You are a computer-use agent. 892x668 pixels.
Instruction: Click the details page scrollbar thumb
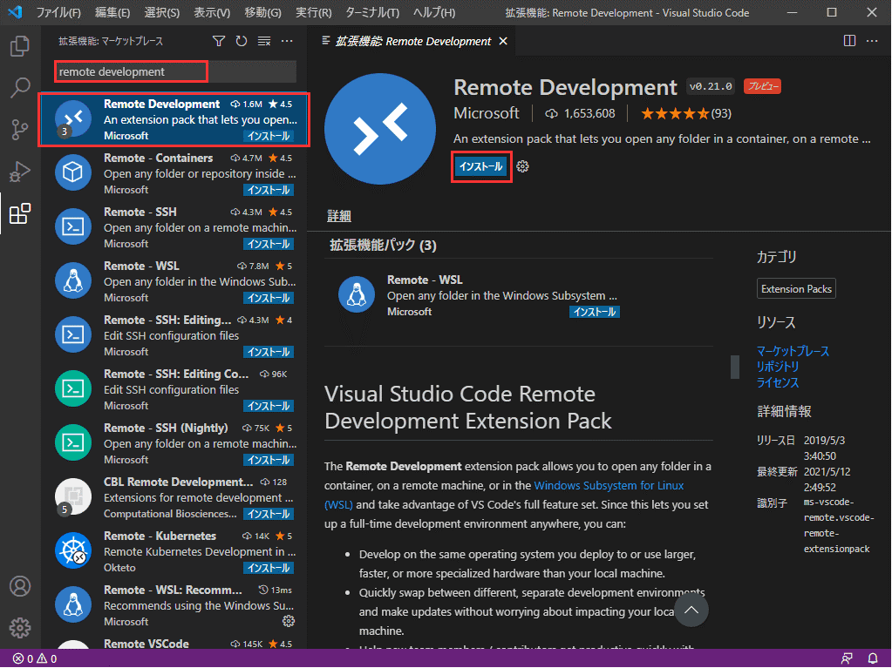click(x=735, y=367)
